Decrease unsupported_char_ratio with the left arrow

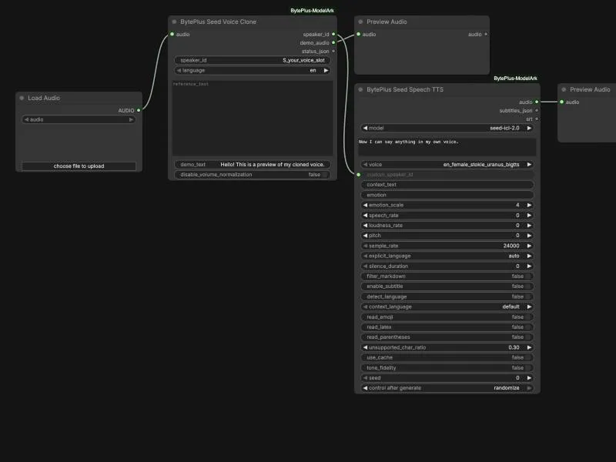(x=365, y=347)
